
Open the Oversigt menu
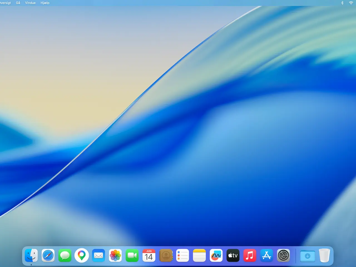[x=5, y=3]
